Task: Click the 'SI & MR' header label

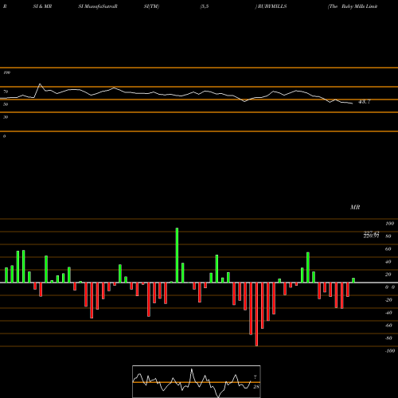Action: pos(42,6)
